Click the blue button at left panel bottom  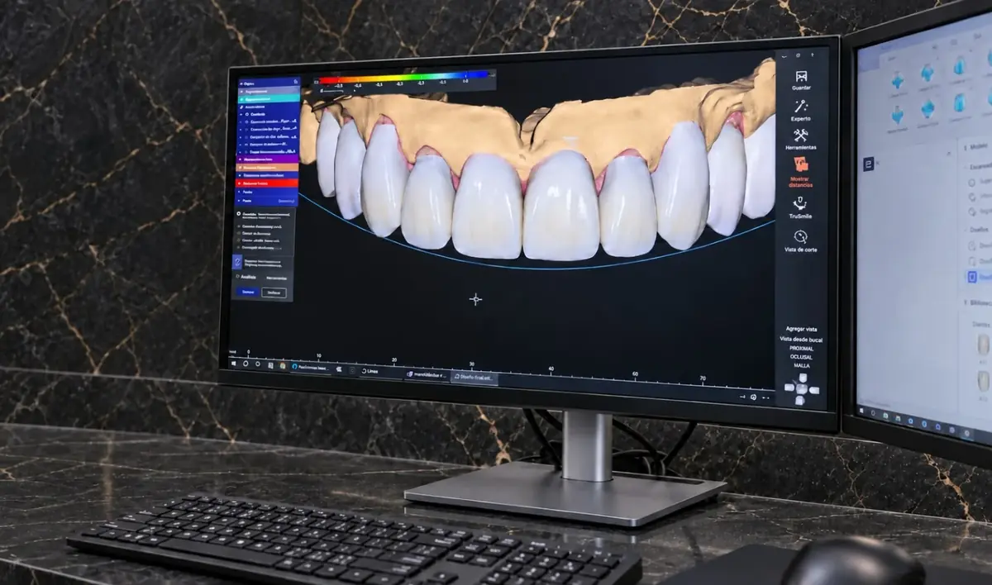[247, 292]
